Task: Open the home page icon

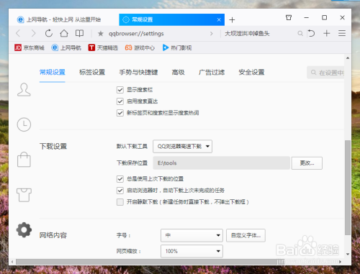Action: click(x=64, y=33)
